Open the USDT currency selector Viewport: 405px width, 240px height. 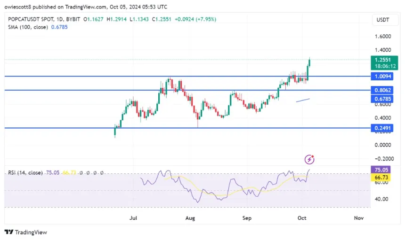(x=382, y=21)
